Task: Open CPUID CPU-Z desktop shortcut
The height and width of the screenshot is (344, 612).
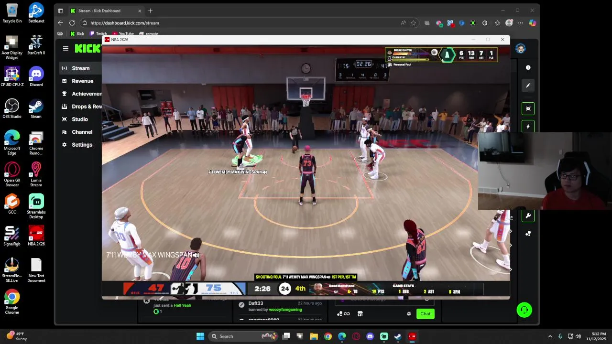Action: (12, 77)
